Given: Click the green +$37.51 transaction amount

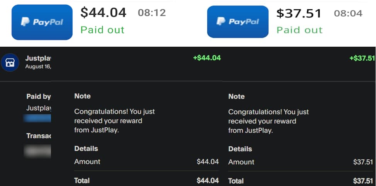Looking at the screenshot, I should pyautogui.click(x=362, y=58).
